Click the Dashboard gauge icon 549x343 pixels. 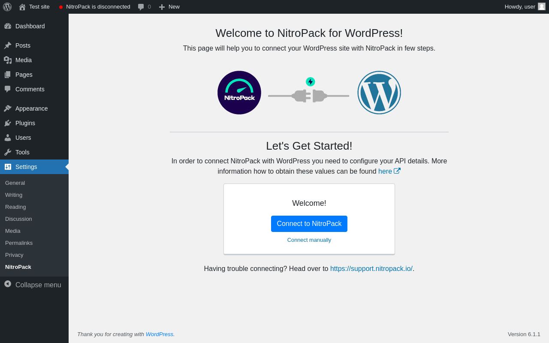pos(8,26)
